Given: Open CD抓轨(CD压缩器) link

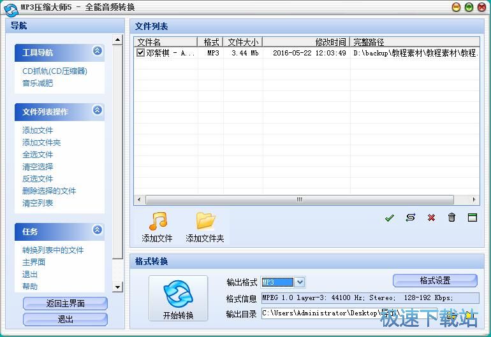Looking at the screenshot, I should coord(55,71).
